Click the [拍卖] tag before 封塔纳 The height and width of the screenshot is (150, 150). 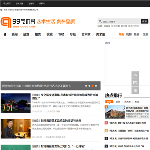coord(36,146)
